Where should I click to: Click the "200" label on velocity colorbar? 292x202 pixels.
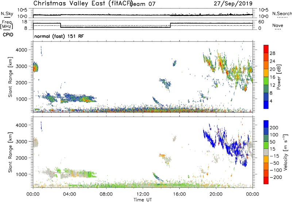(274, 128)
